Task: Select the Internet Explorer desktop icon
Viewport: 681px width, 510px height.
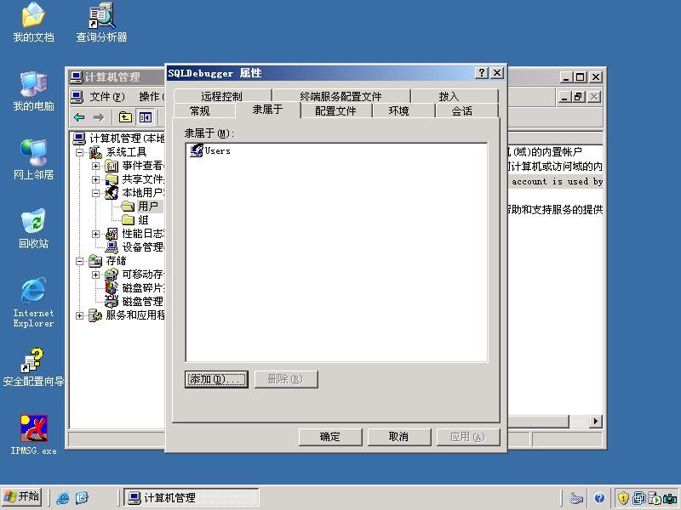Action: pyautogui.click(x=33, y=303)
